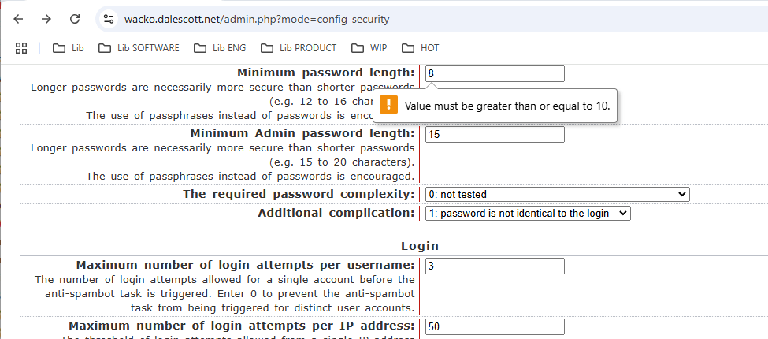Viewport: 768px width, 339px height.
Task: Click the Login section heading
Action: [420, 246]
